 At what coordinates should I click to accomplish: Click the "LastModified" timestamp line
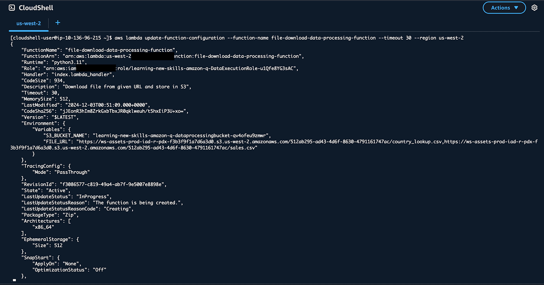tap(85, 105)
